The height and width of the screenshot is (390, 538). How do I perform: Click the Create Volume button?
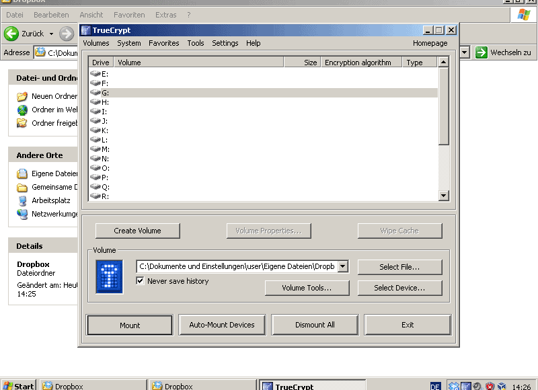(138, 231)
